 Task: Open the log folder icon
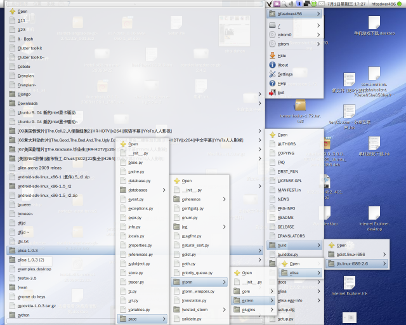176,227
